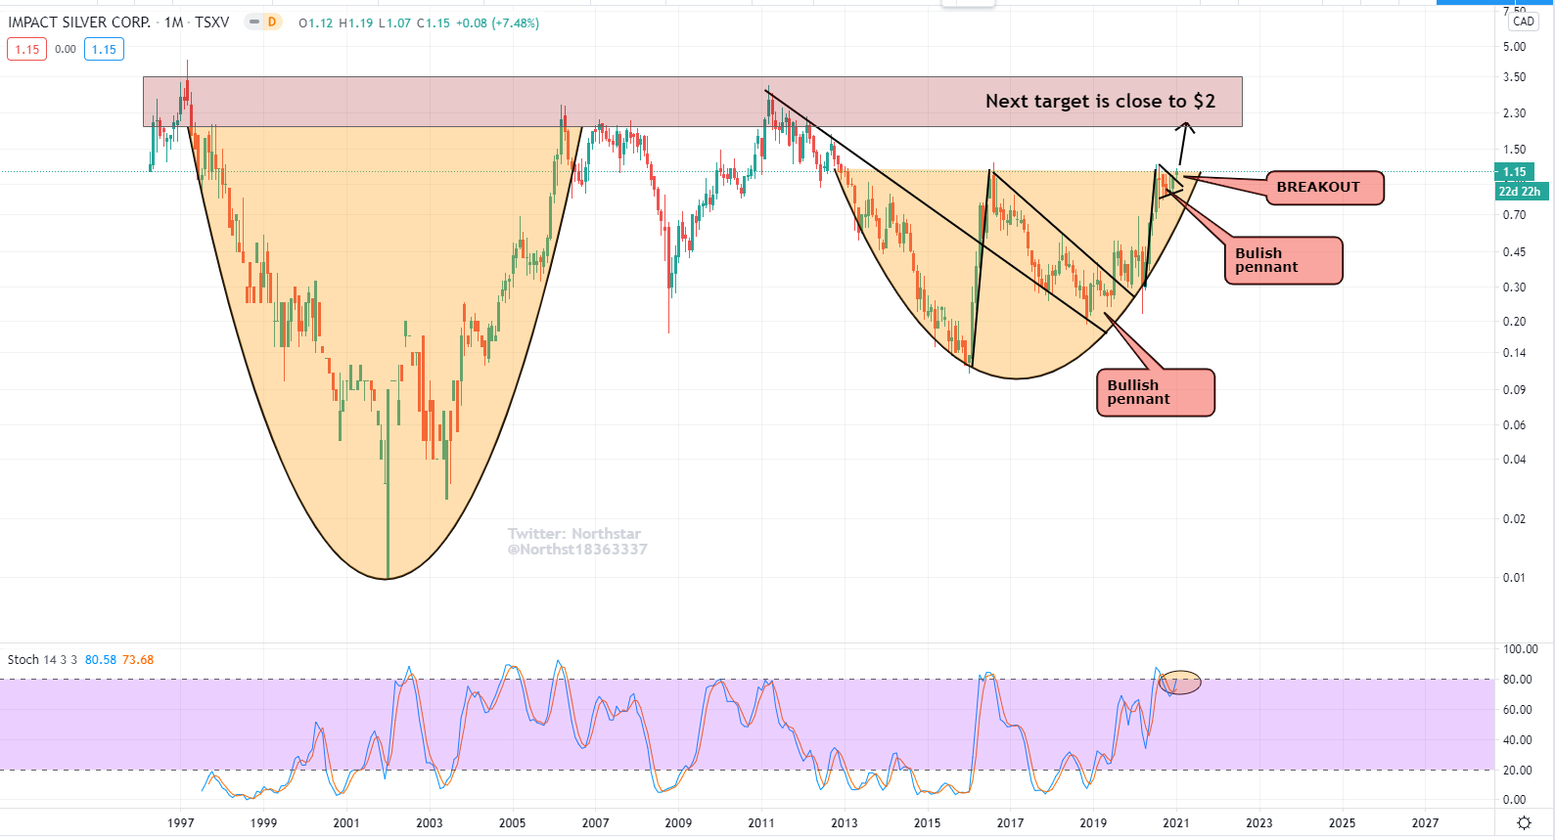
Task: Click the 80.00 Stoch scale label
Action: (x=1518, y=680)
